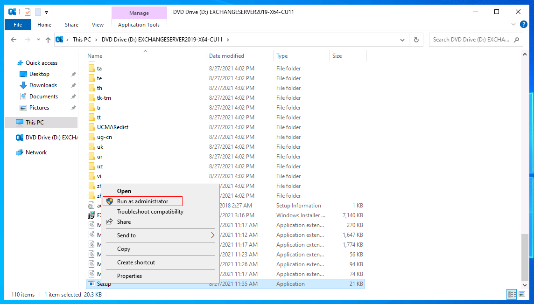Select Create shortcut menu entry
This screenshot has height=304, width=534.
[x=136, y=263]
